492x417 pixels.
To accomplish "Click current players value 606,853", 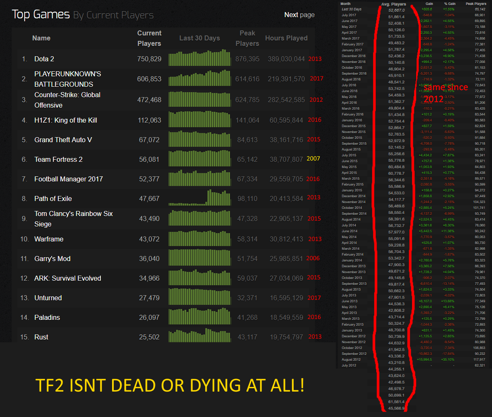I will coord(150,79).
